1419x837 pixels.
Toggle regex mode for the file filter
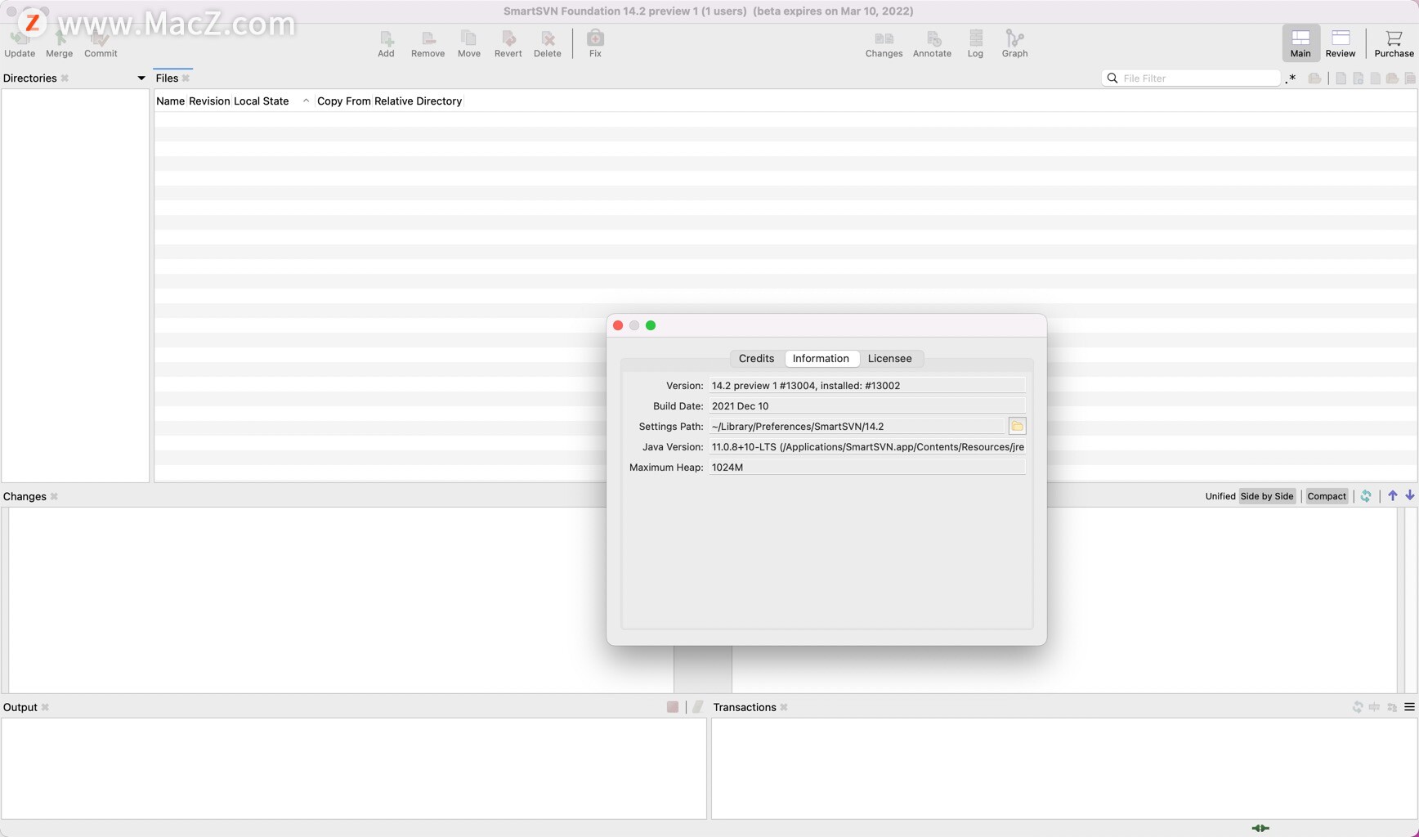[x=1291, y=78]
